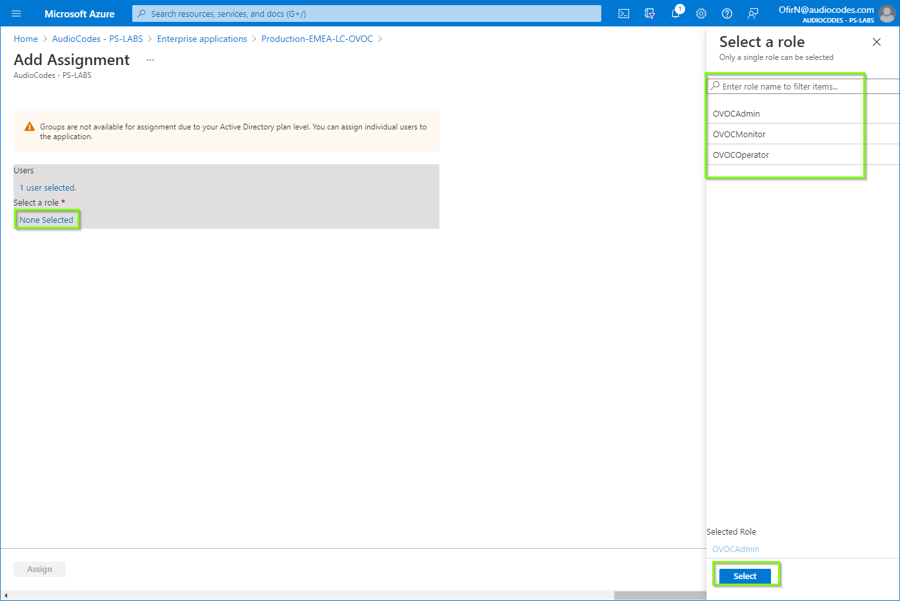This screenshot has width=900, height=601.
Task: Select the OVOCAdmin role
Action: 803,113
